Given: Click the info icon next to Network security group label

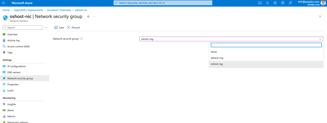Looking at the screenshot, I should click(81, 38).
